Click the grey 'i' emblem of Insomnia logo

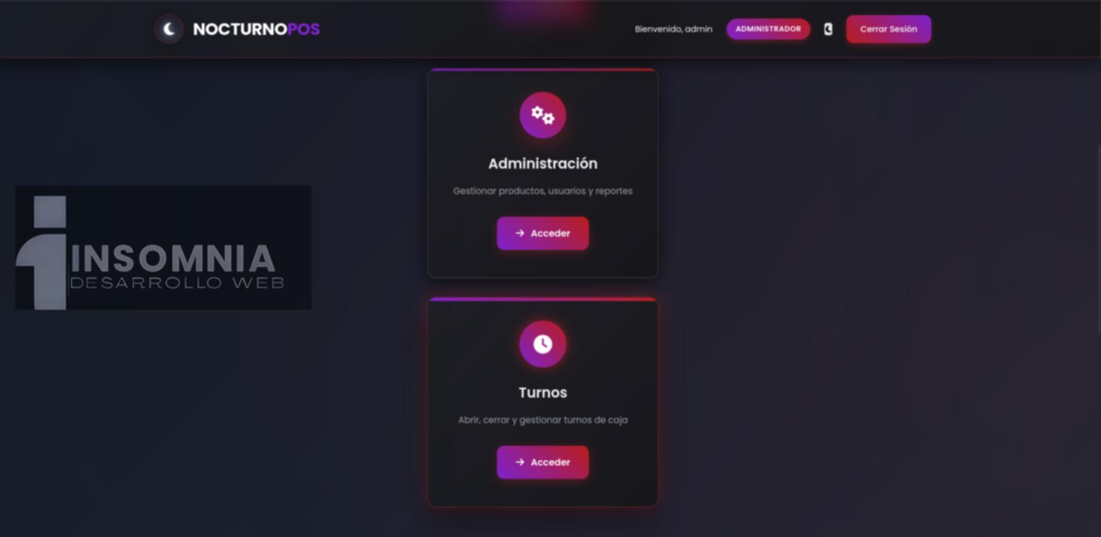pos(43,253)
